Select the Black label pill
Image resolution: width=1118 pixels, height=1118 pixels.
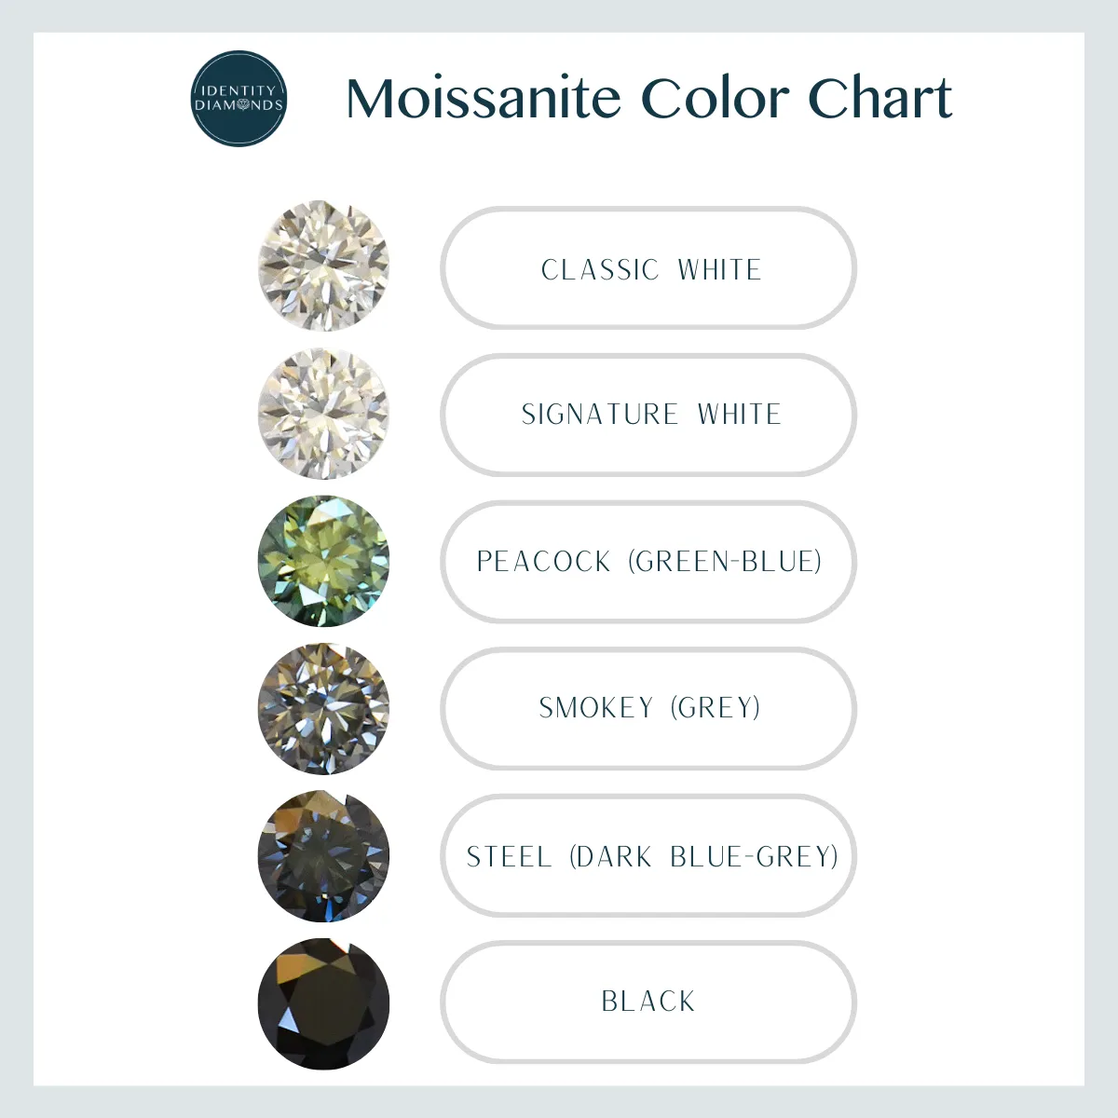[648, 1002]
